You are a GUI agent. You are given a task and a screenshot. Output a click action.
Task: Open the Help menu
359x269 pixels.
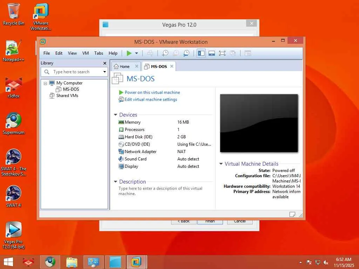113,53
